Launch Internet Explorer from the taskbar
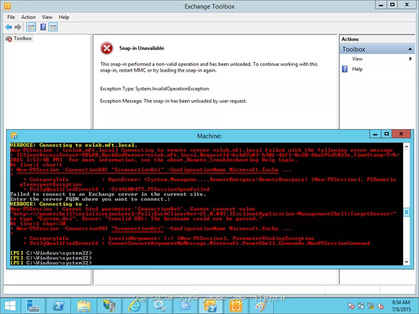The height and width of the screenshot is (314, 419). 134,306
